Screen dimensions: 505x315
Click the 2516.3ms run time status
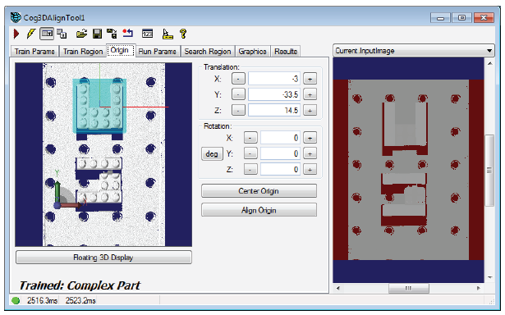42,300
